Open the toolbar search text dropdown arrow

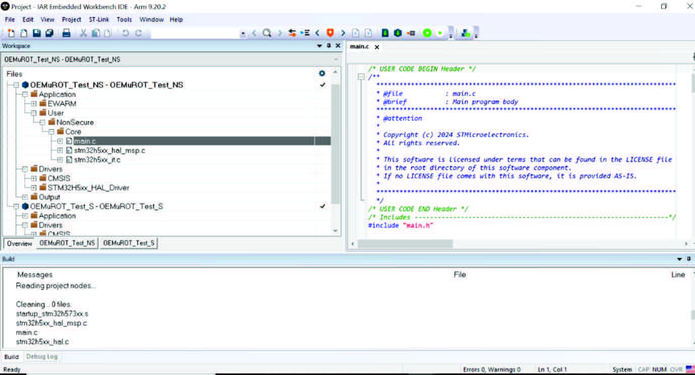(243, 34)
